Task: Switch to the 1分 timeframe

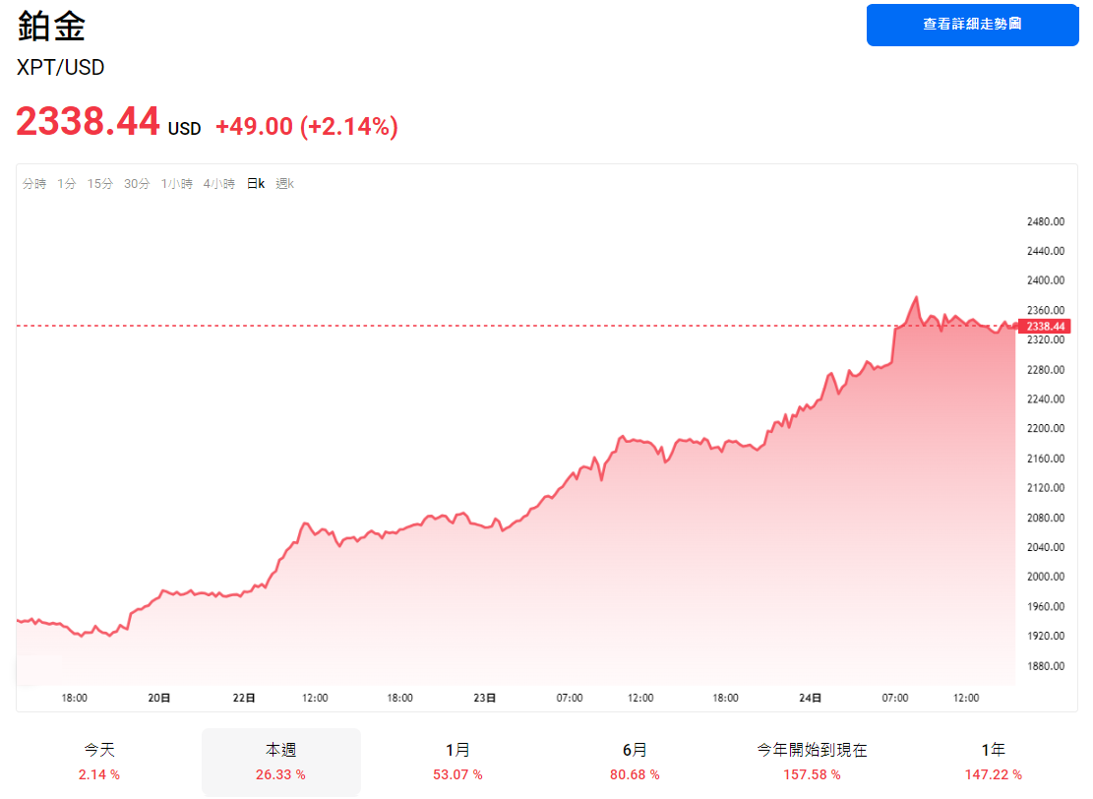Action: pyautogui.click(x=66, y=183)
